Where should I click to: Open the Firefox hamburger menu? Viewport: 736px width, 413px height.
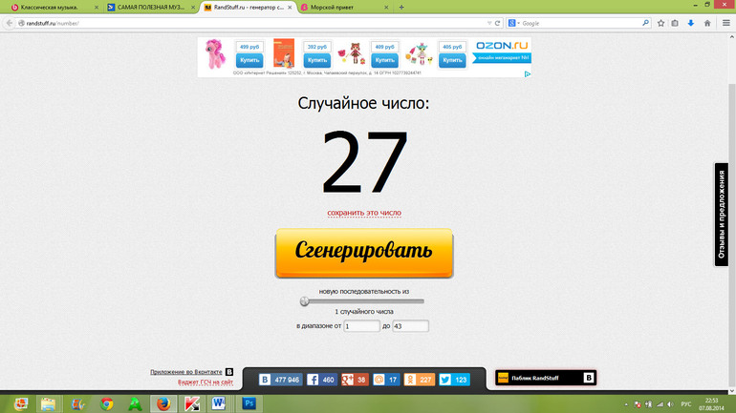tap(725, 22)
